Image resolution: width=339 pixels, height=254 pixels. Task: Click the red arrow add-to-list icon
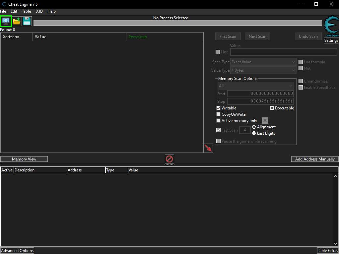(x=208, y=148)
